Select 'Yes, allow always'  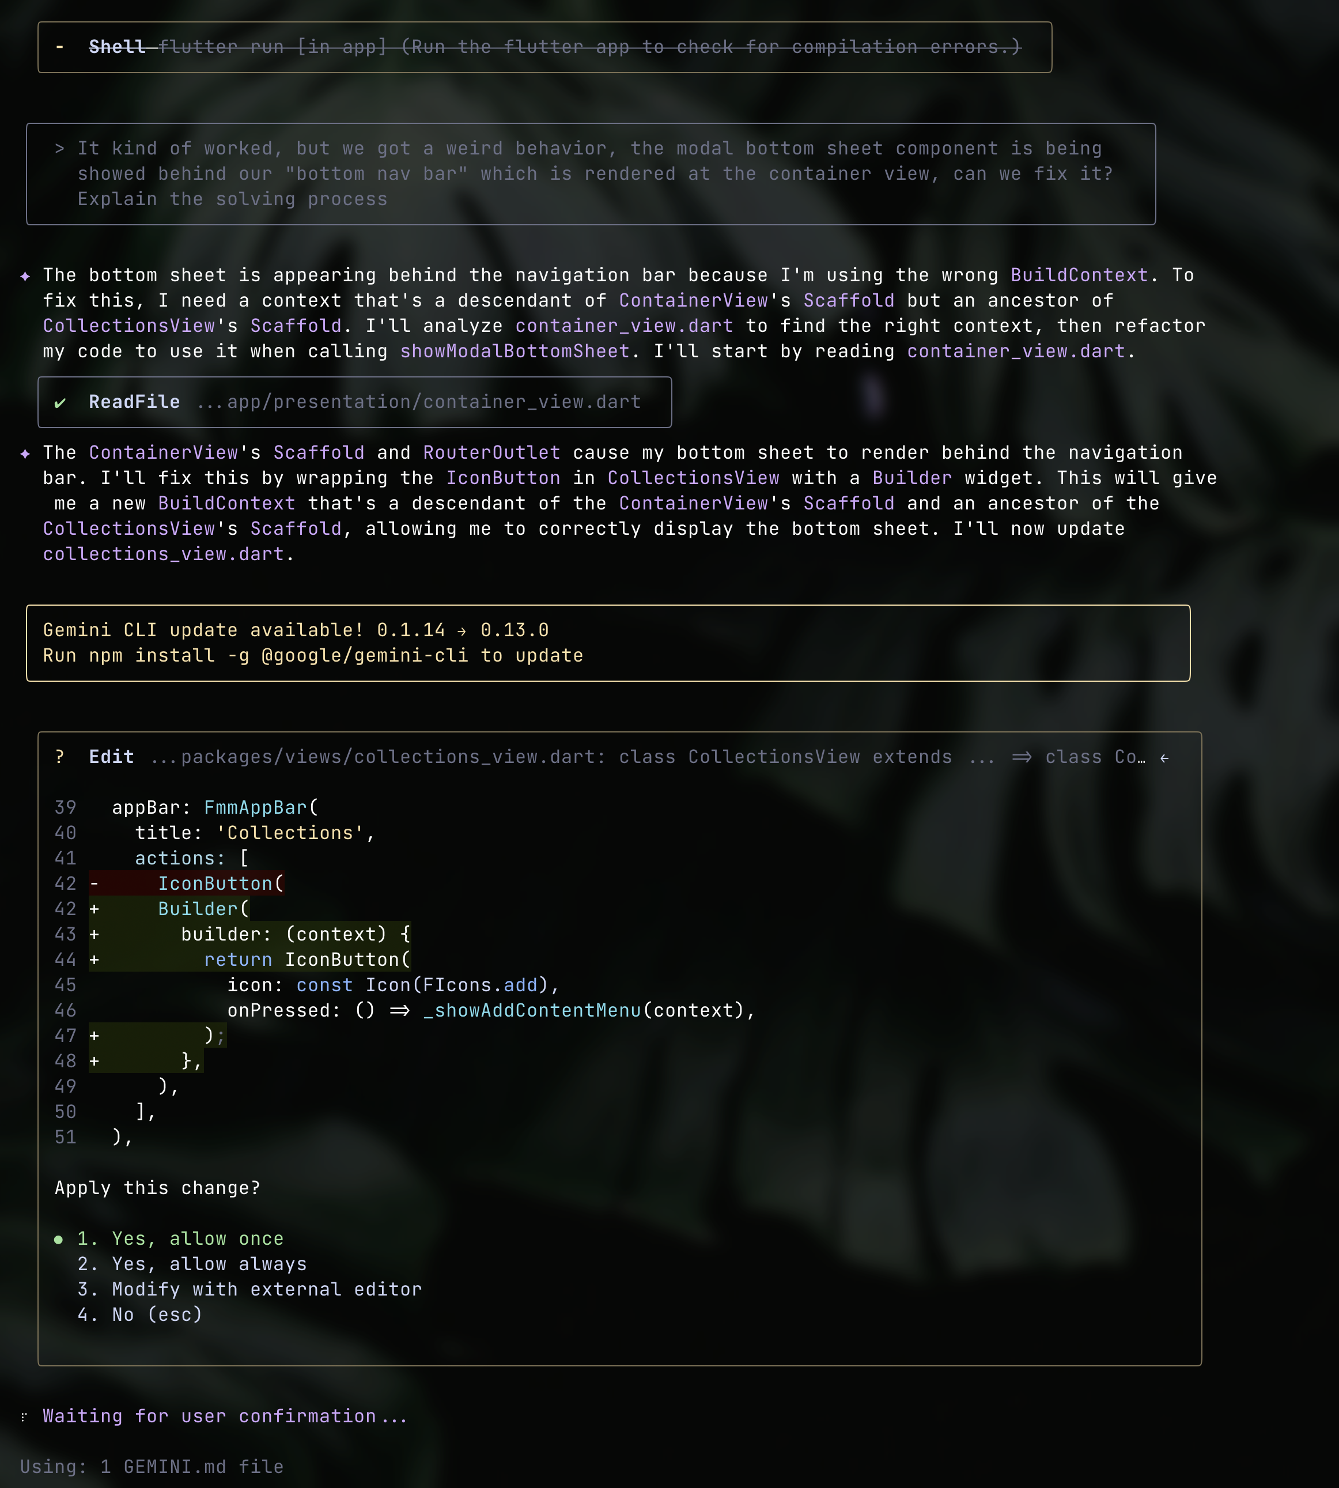click(x=192, y=1264)
